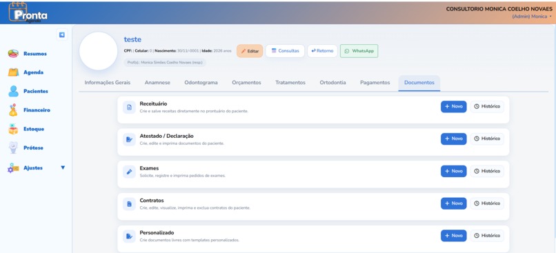
Task: Click the Personalizado heading
Action: click(157, 233)
